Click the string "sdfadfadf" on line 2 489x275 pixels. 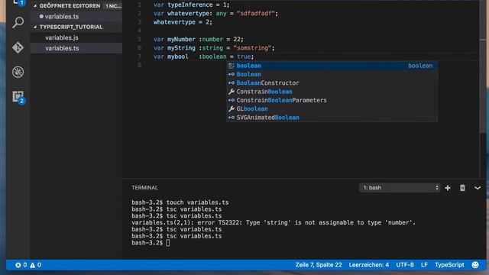point(256,14)
